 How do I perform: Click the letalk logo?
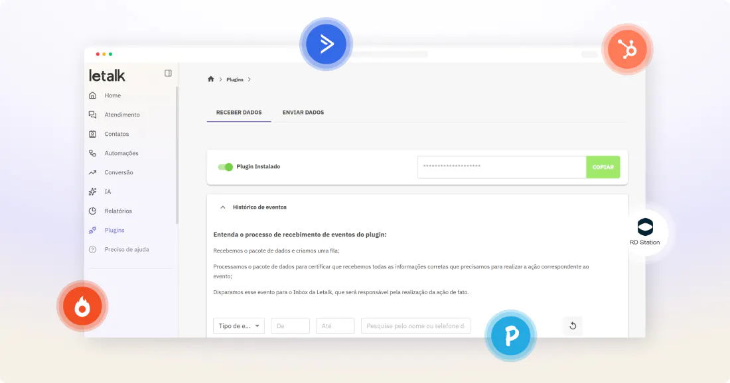point(107,76)
